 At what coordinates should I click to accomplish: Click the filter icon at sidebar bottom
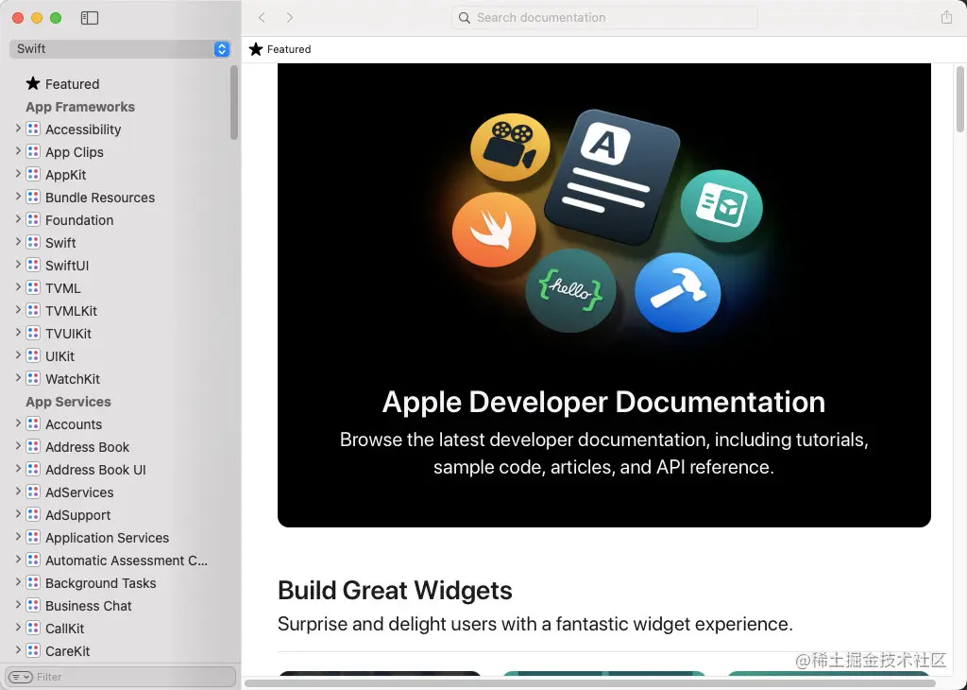click(x=21, y=677)
